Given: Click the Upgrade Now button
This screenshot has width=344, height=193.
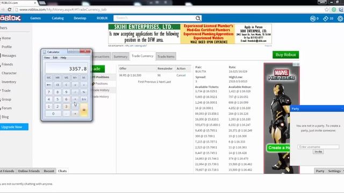Looking at the screenshot, I should 14,127.
